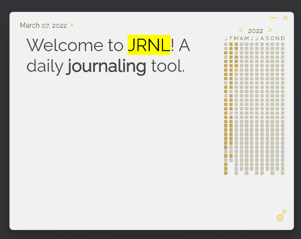The width and height of the screenshot is (301, 239).
Task: Choose the O (October) month header
Action: pos(272,38)
